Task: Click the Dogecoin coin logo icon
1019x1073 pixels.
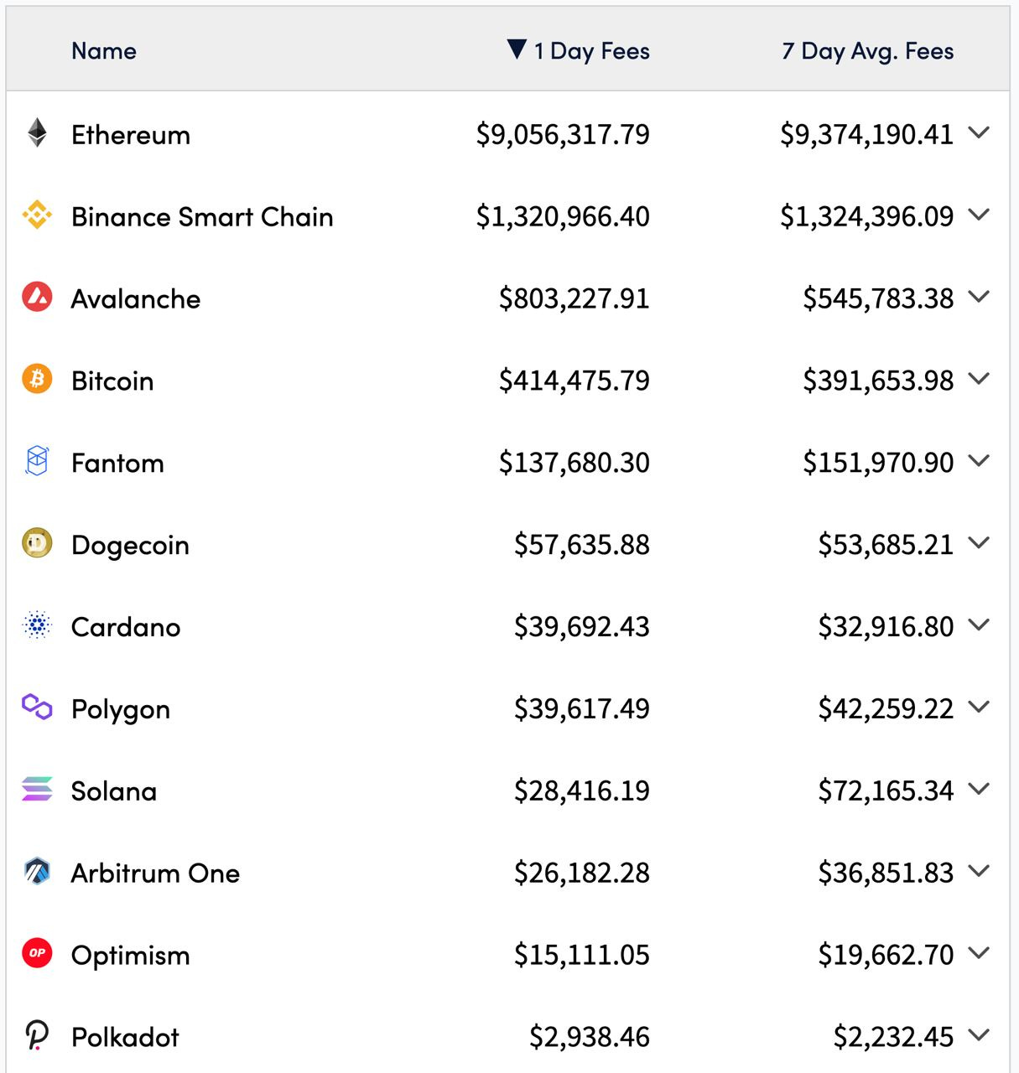Action: [37, 543]
